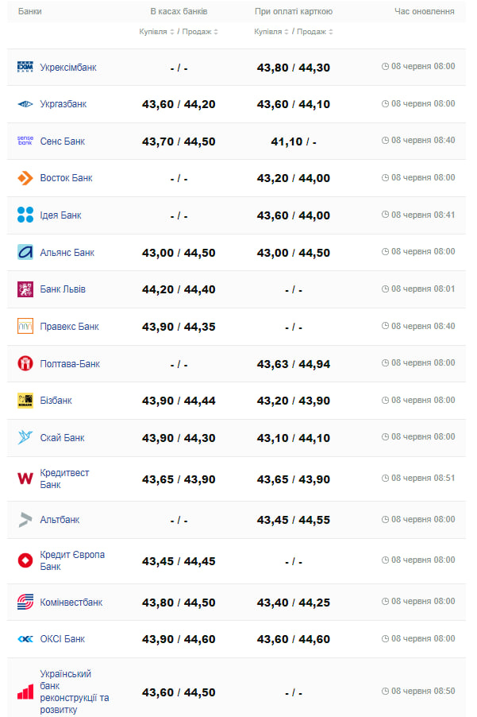Viewport: 477px width, 717px height.
Task: Click the red Полтава-Банк logo
Action: (x=25, y=363)
